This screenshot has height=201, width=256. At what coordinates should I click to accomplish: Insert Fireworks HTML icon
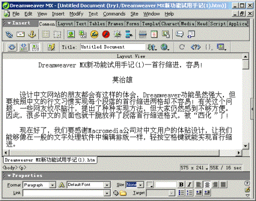point(94,34)
